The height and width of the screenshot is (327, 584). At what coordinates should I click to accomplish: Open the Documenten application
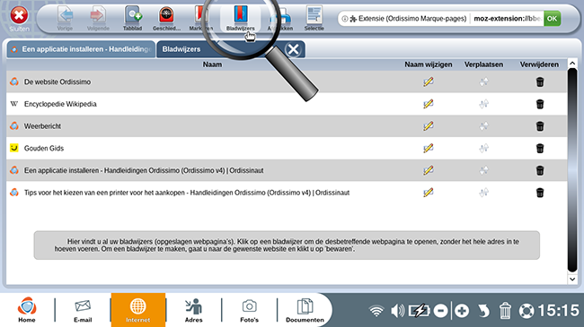pyautogui.click(x=305, y=310)
